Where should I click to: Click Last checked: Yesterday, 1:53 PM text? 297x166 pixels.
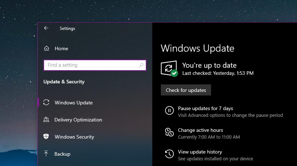(218, 73)
